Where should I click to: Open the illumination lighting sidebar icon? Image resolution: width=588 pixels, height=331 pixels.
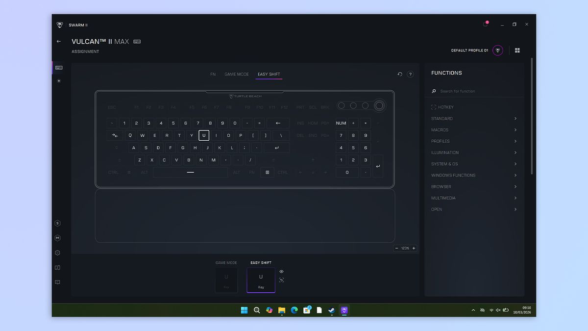pyautogui.click(x=59, y=81)
